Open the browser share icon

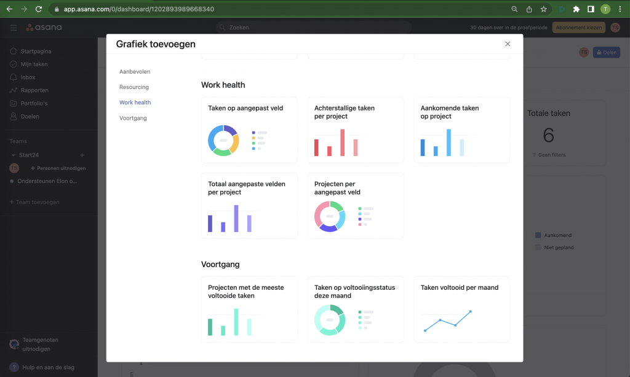click(529, 9)
